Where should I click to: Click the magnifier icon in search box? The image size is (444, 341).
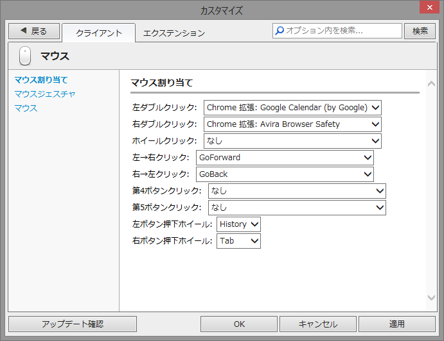click(x=279, y=30)
